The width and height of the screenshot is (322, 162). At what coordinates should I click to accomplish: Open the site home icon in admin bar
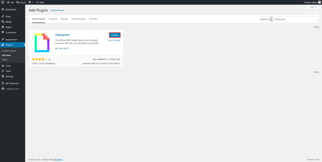(x=8, y=2)
